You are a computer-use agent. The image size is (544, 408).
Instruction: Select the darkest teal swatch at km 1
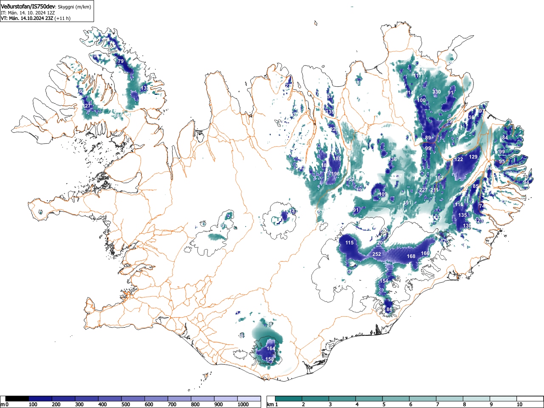point(289,399)
